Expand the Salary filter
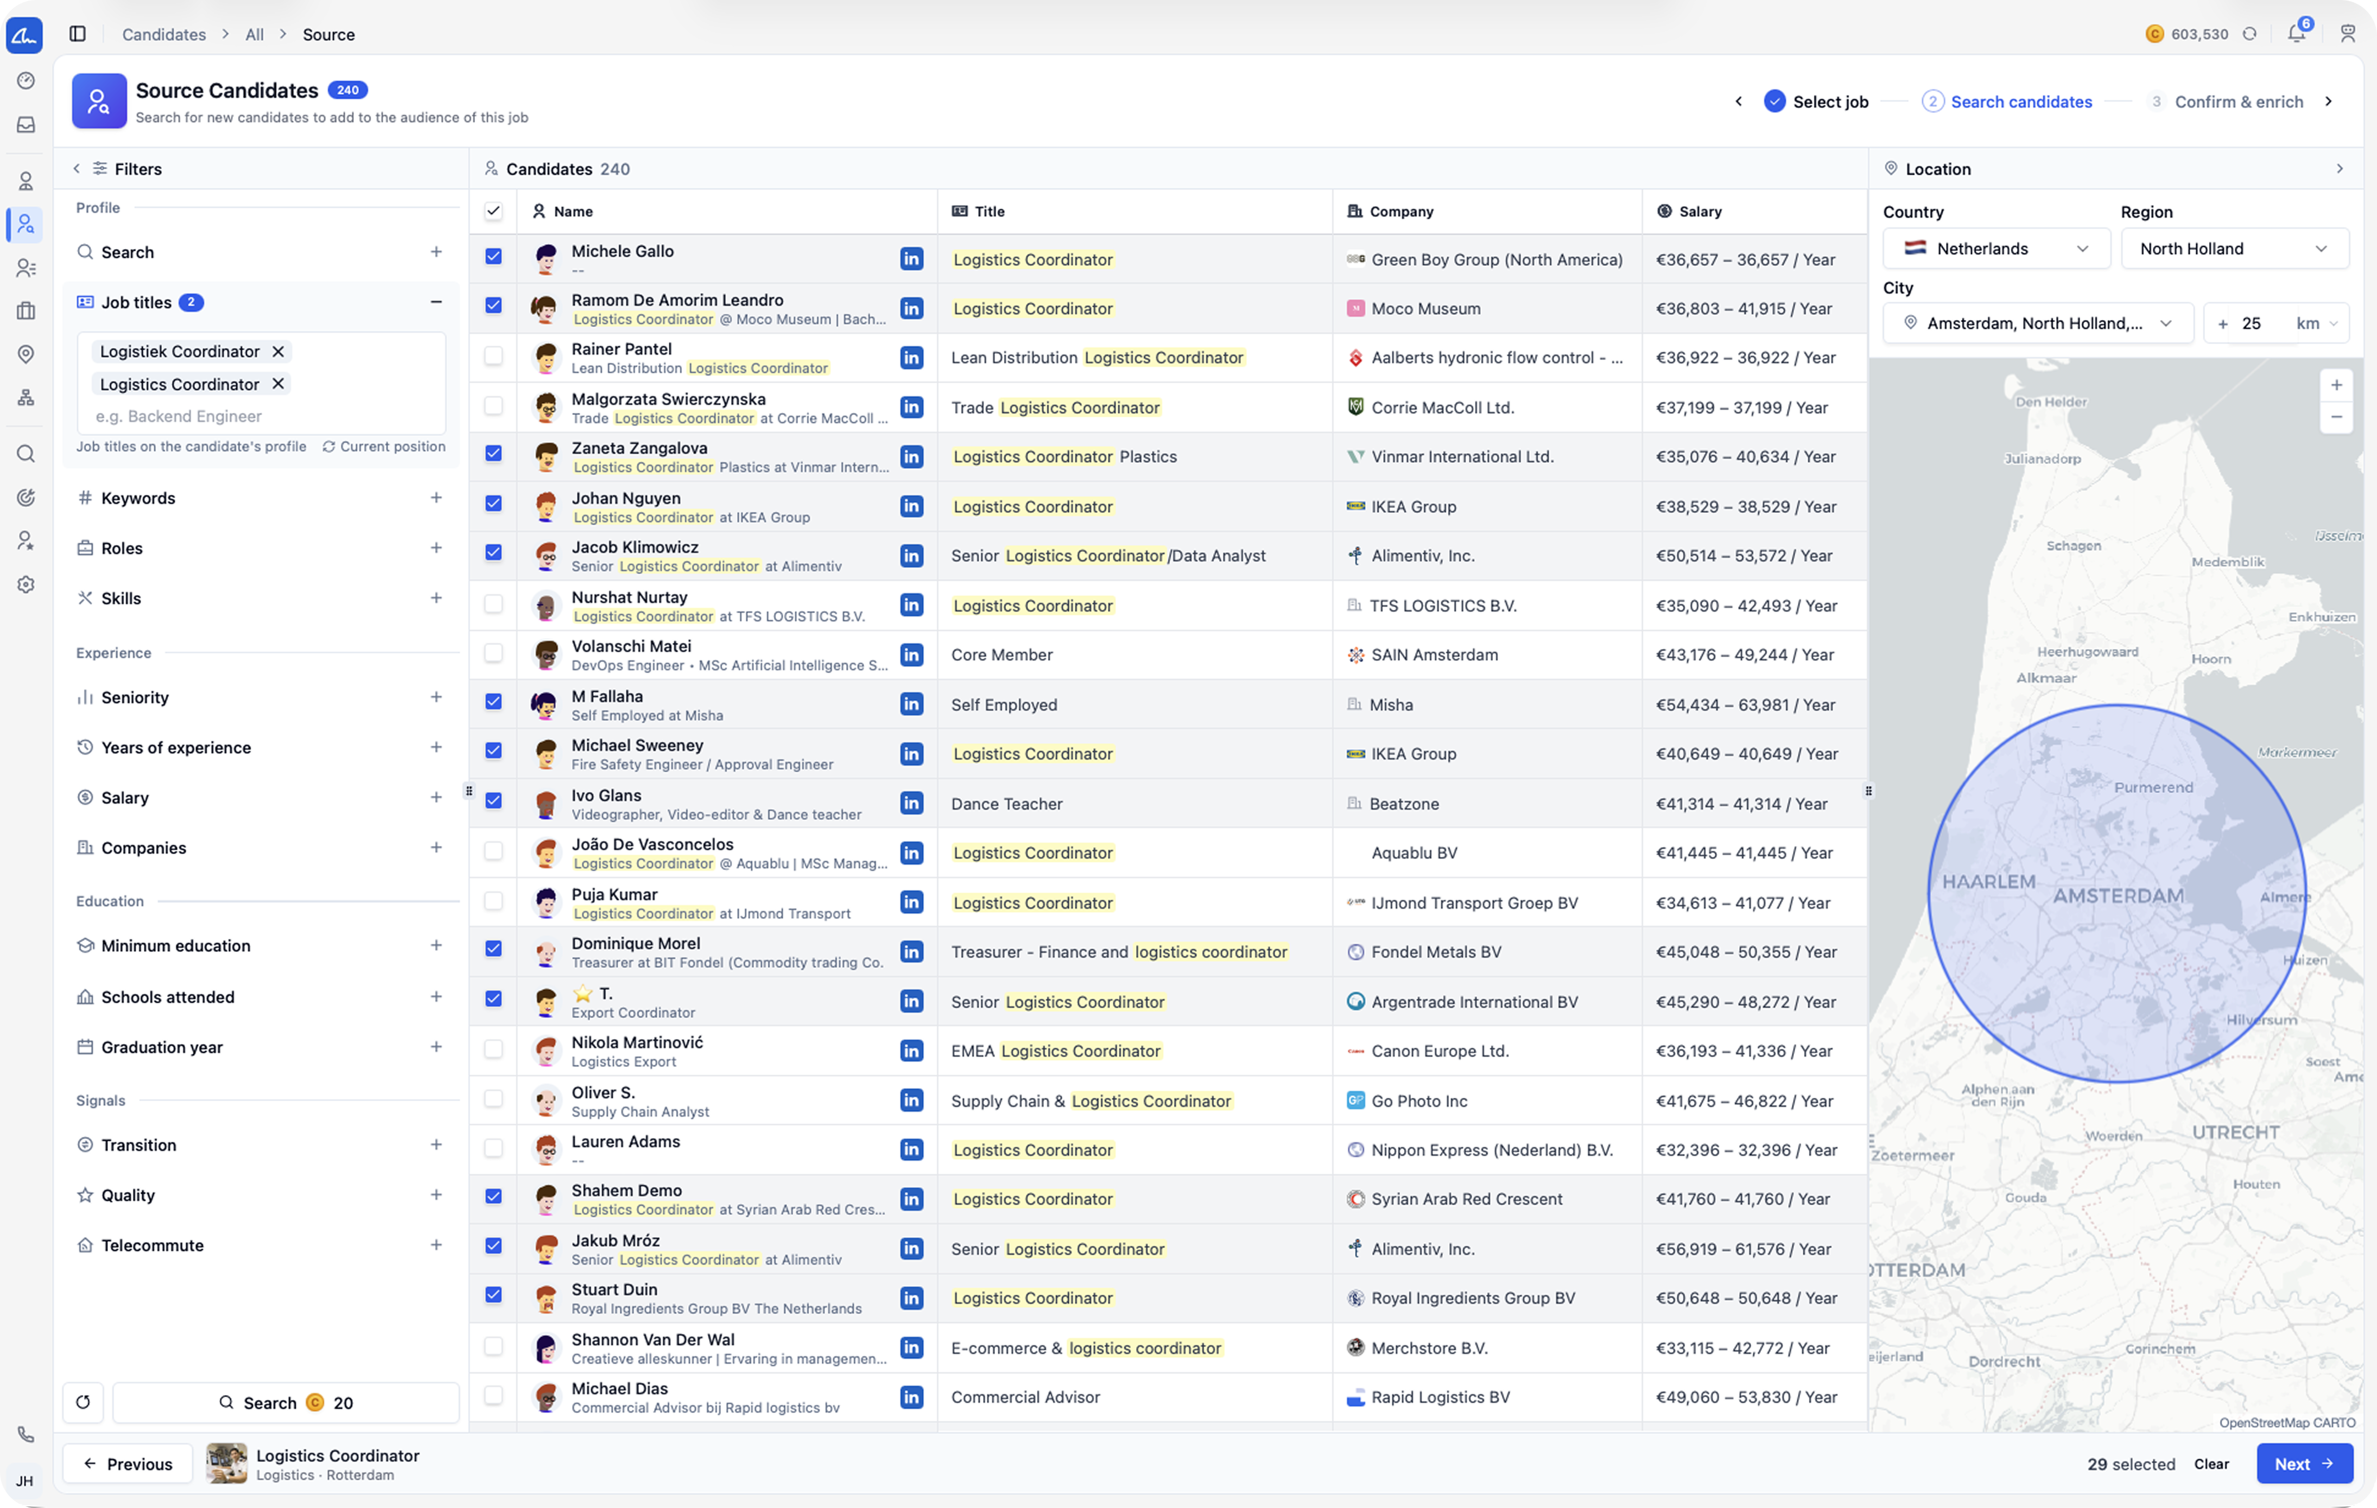 coord(436,798)
